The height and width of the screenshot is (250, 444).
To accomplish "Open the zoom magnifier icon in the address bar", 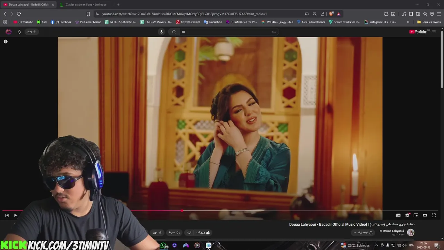I will pyautogui.click(x=315, y=14).
